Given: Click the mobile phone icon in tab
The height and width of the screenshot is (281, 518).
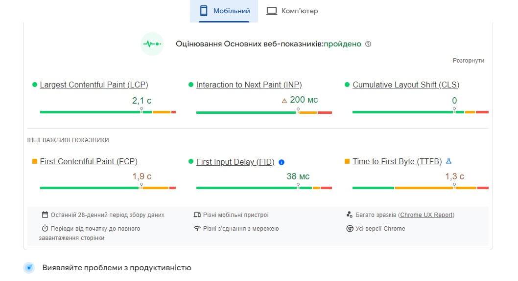Looking at the screenshot, I should pyautogui.click(x=204, y=11).
